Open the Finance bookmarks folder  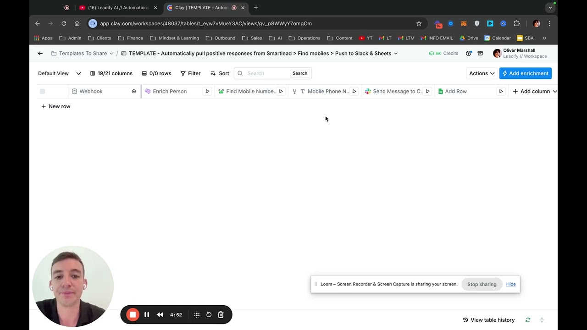pyautogui.click(x=131, y=38)
